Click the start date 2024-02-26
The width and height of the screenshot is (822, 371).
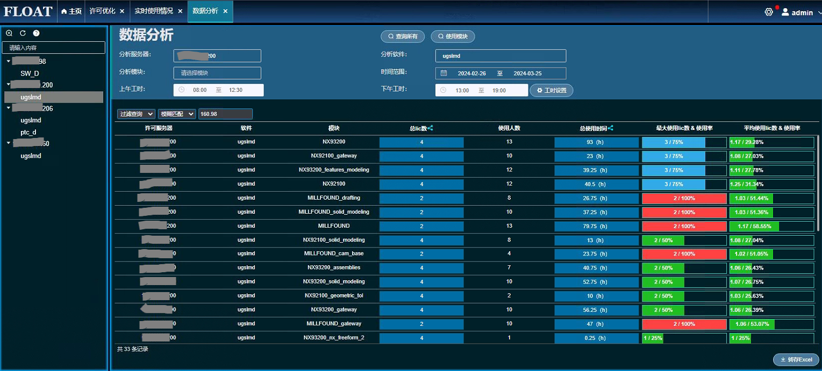coord(471,73)
